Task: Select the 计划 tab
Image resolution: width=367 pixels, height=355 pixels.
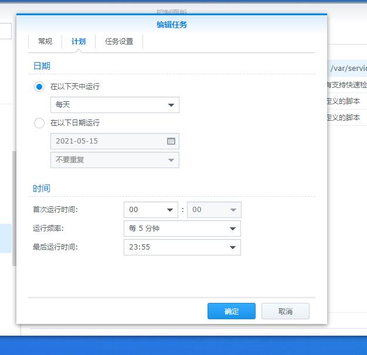Action: pyautogui.click(x=79, y=42)
